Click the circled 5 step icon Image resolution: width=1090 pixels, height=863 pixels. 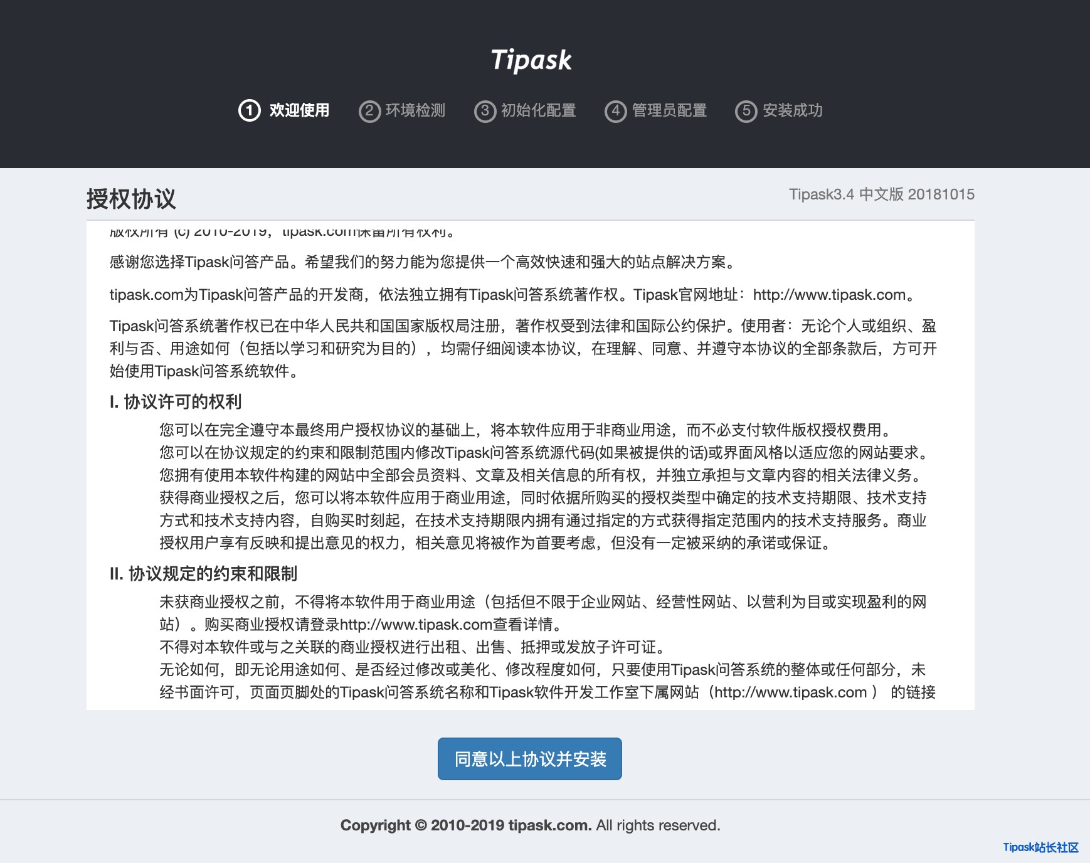(x=746, y=111)
